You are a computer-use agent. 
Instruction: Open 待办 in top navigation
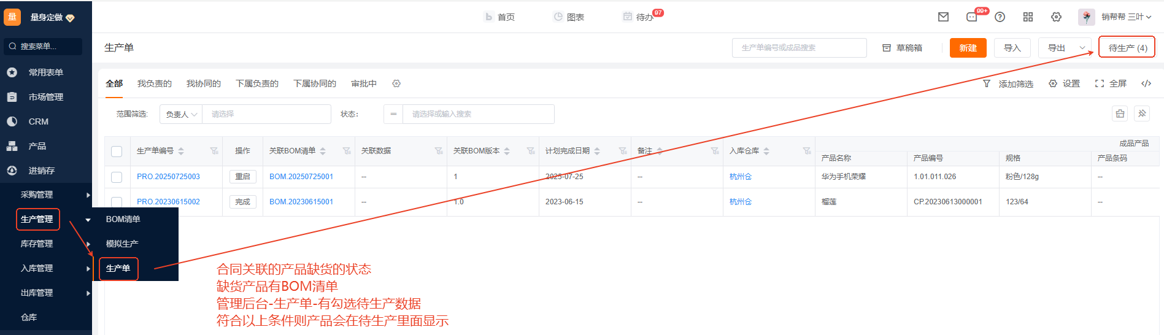point(638,17)
